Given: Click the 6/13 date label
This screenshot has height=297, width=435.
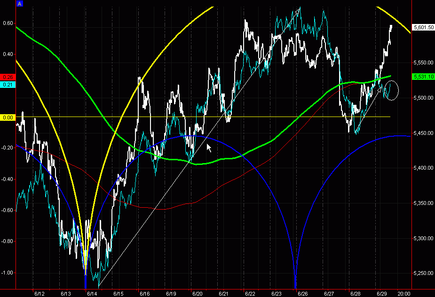Looking at the screenshot, I should [66, 294].
